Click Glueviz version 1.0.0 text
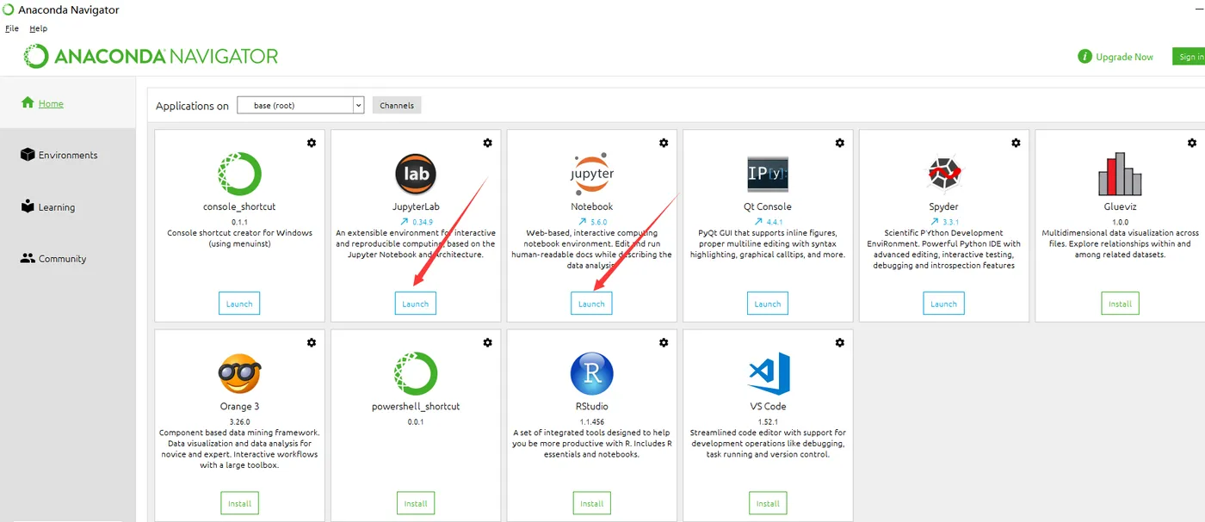The width and height of the screenshot is (1205, 522). pyautogui.click(x=1120, y=222)
